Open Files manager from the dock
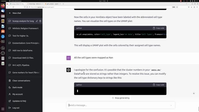Screen dimensions: 199x112 [3, 16]
